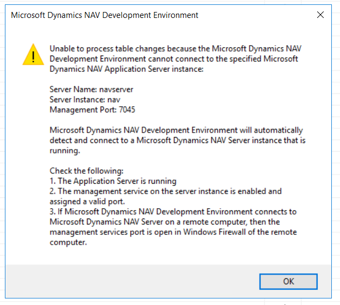The height and width of the screenshot is (305, 340).
Task: Click the 'Server Name: navserver' line
Action: pos(91,90)
